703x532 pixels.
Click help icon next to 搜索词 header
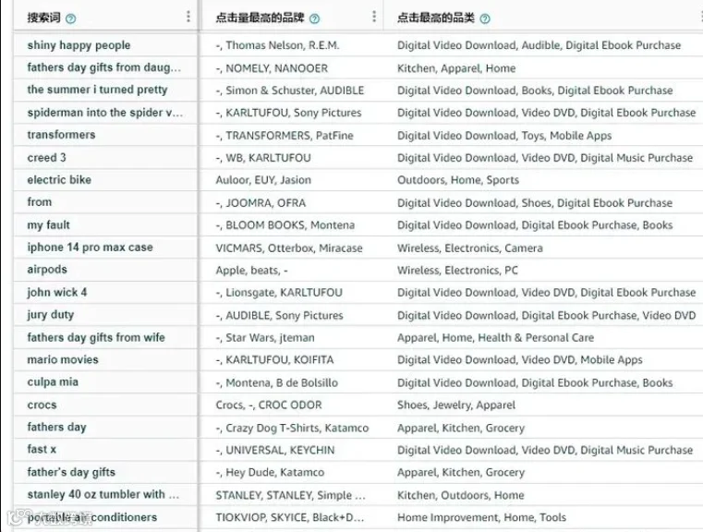click(71, 18)
